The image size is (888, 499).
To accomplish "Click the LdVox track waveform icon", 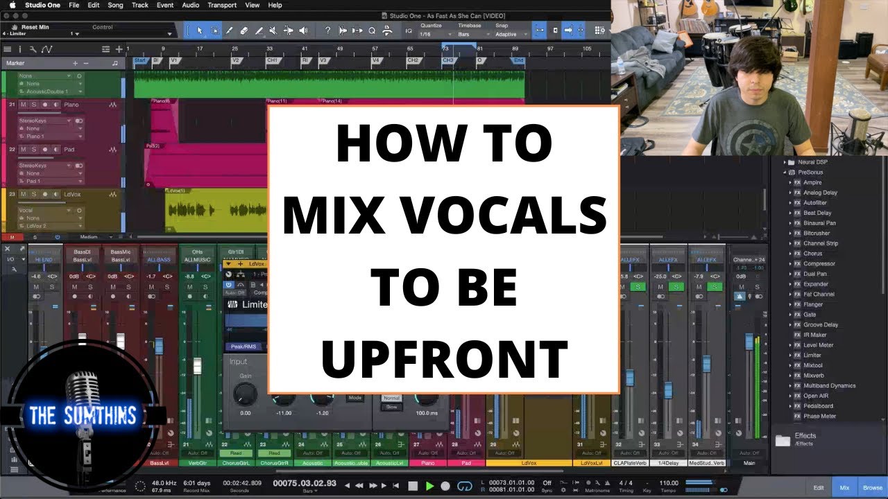I will 114,195.
